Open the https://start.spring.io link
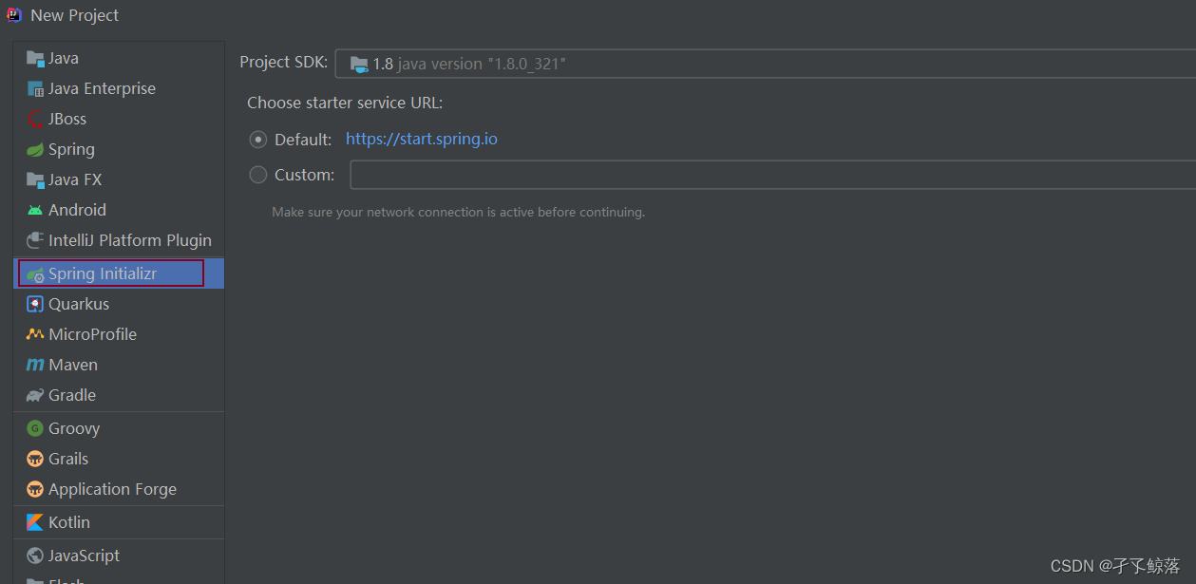 (x=422, y=139)
